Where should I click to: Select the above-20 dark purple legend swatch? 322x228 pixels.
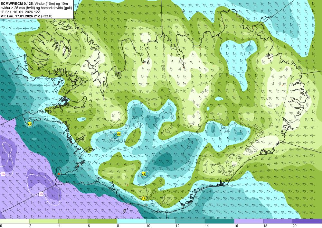pyautogui.click(x=307, y=221)
